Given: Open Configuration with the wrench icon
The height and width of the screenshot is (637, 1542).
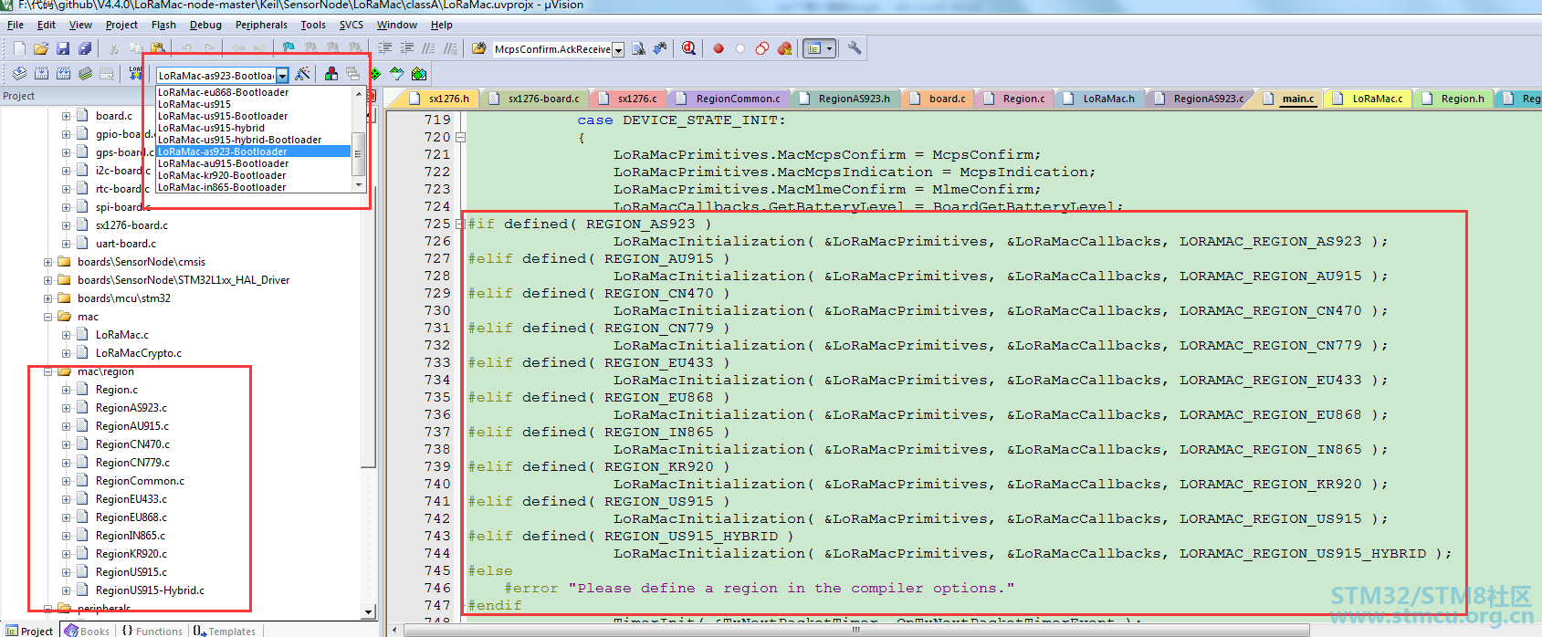Looking at the screenshot, I should pyautogui.click(x=855, y=48).
